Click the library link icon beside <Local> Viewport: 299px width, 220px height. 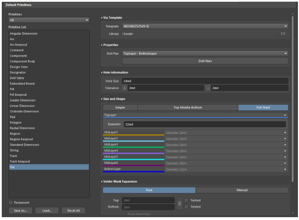(283, 34)
